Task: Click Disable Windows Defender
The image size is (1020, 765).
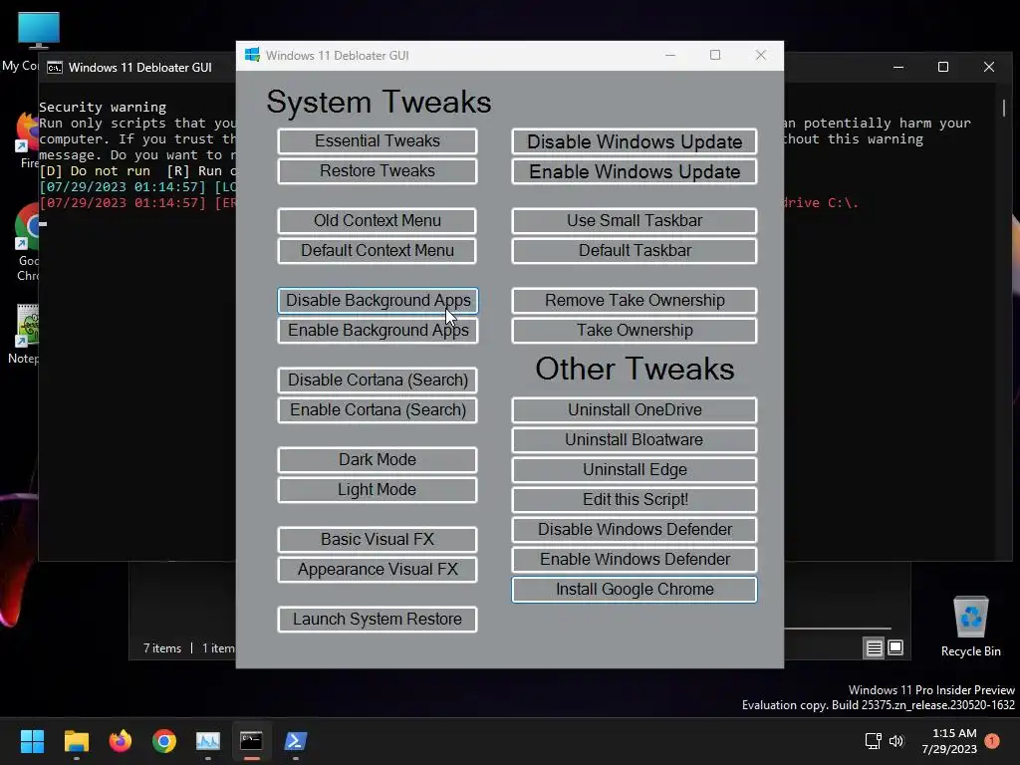Action: [635, 530]
